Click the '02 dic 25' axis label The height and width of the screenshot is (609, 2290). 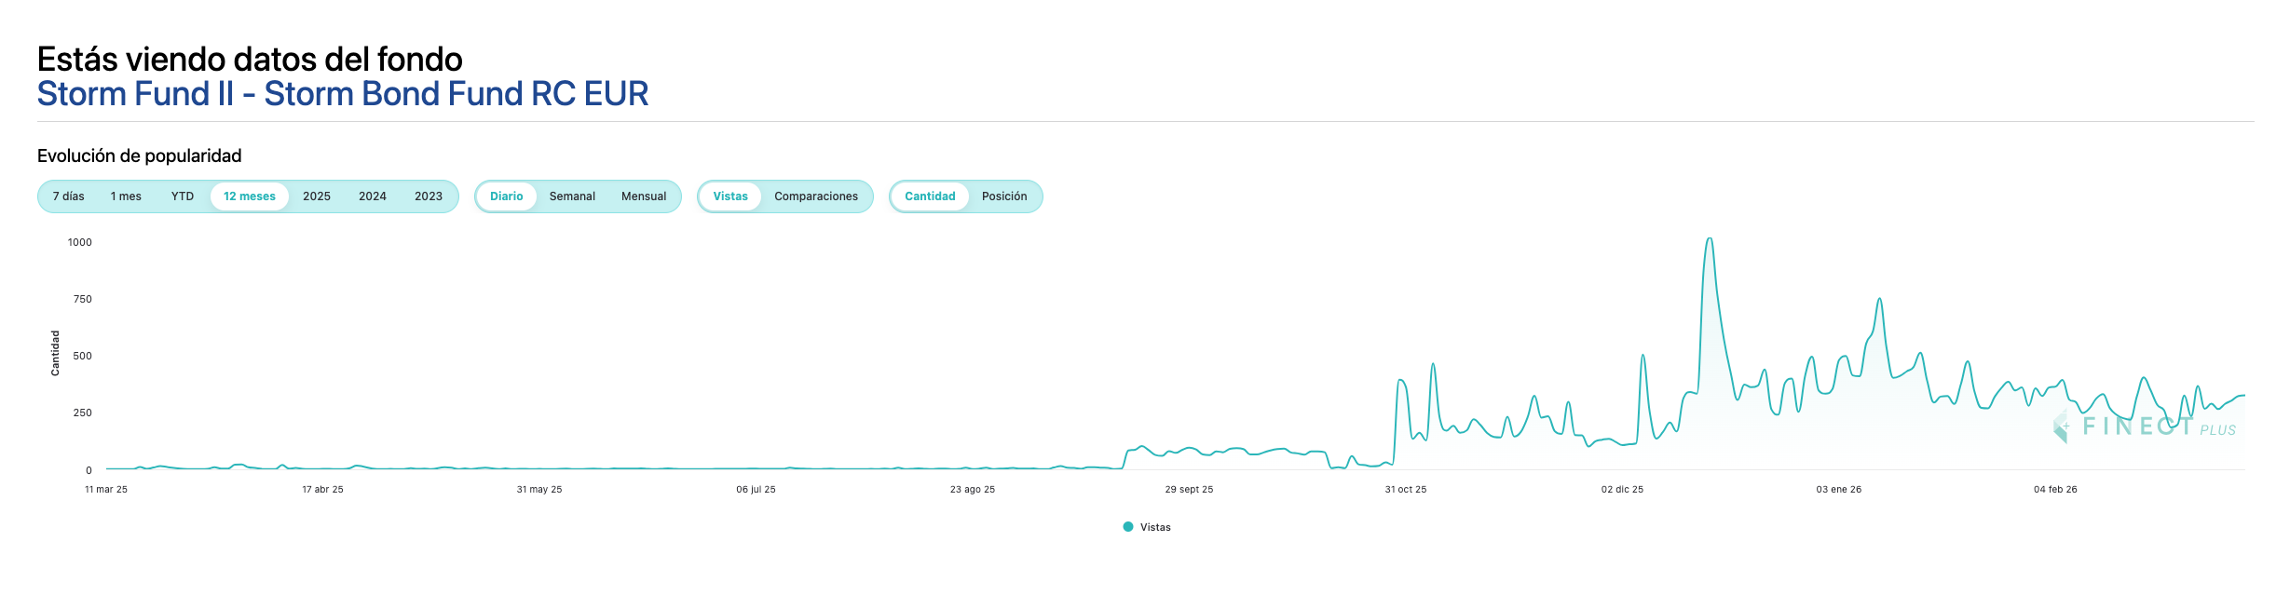click(1622, 490)
